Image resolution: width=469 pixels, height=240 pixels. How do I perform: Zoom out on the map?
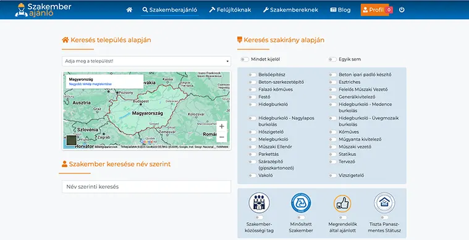point(222,137)
